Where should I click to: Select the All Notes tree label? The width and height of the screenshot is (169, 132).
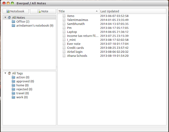(x=18, y=17)
